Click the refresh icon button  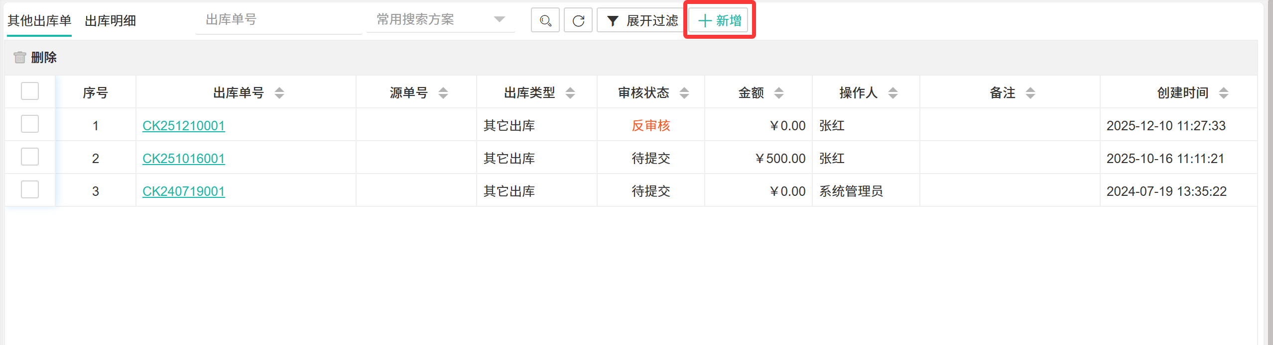[x=578, y=20]
